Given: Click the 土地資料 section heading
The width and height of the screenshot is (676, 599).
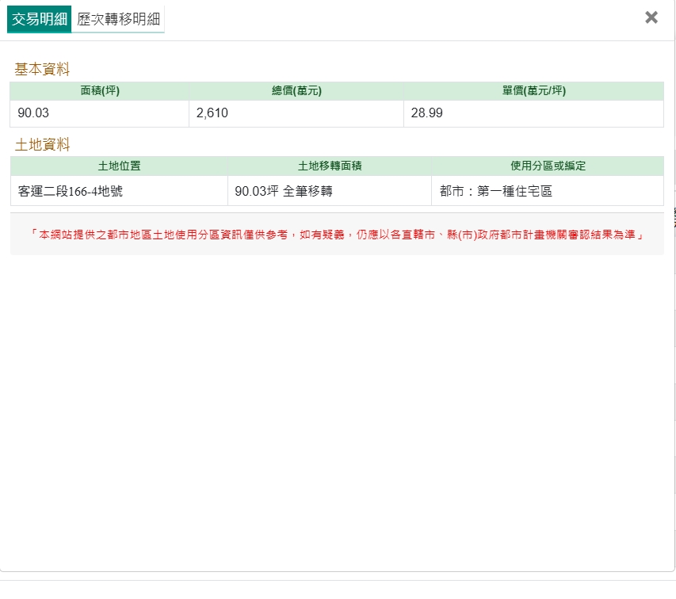Looking at the screenshot, I should [42, 145].
